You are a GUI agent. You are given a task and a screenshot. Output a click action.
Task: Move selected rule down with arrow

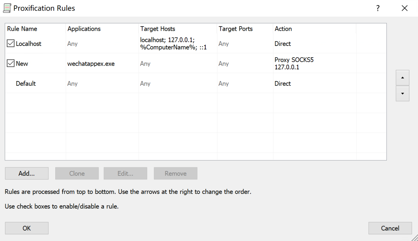click(402, 93)
